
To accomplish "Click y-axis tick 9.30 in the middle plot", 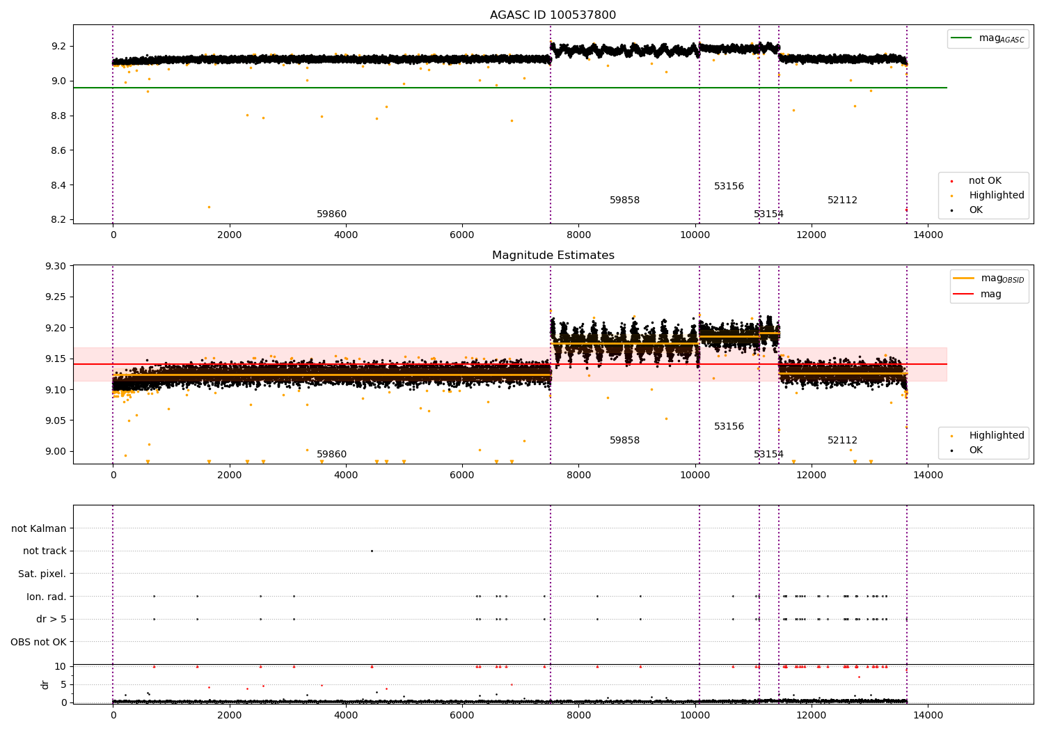I will (56, 267).
